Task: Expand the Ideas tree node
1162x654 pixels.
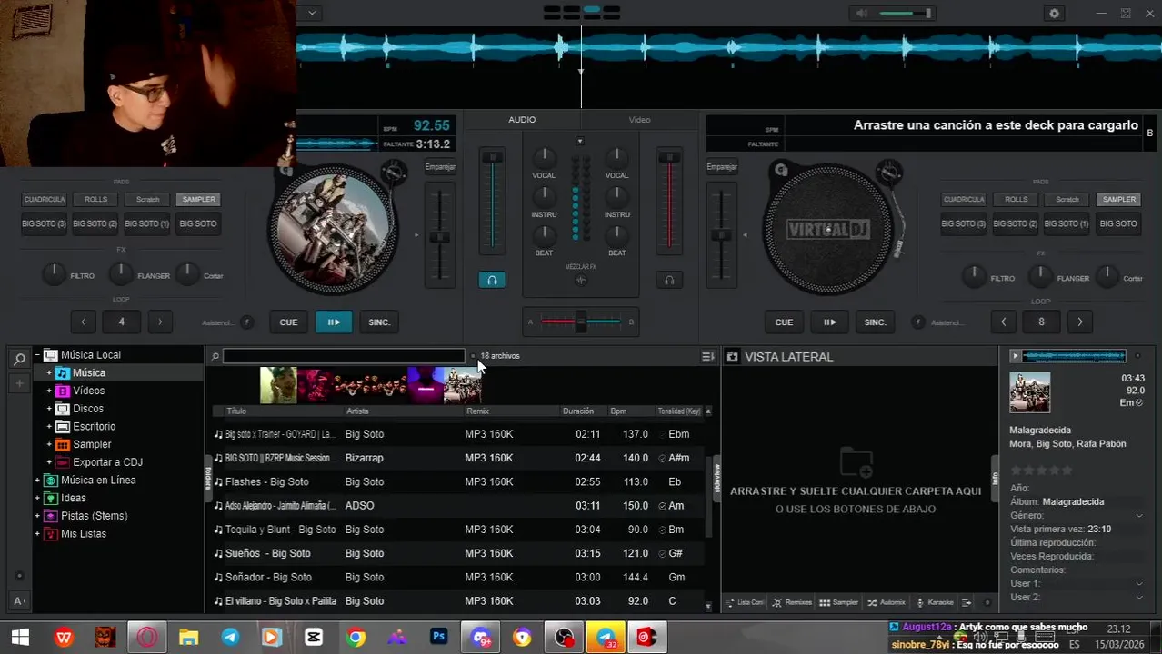Action: click(37, 498)
